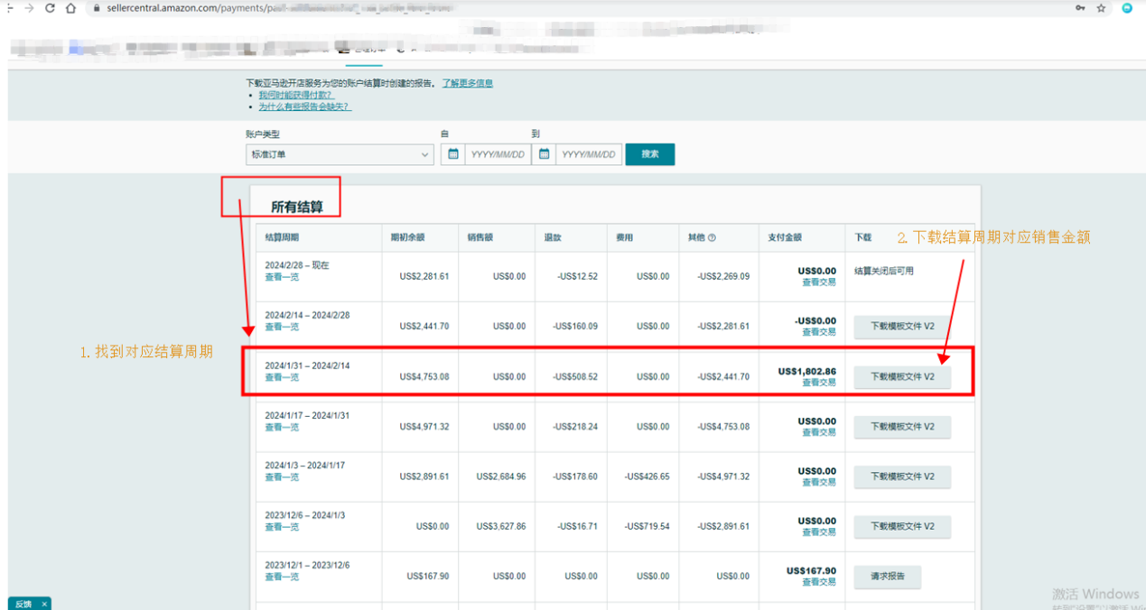Open the 我何时能获得付款? link

(x=295, y=95)
